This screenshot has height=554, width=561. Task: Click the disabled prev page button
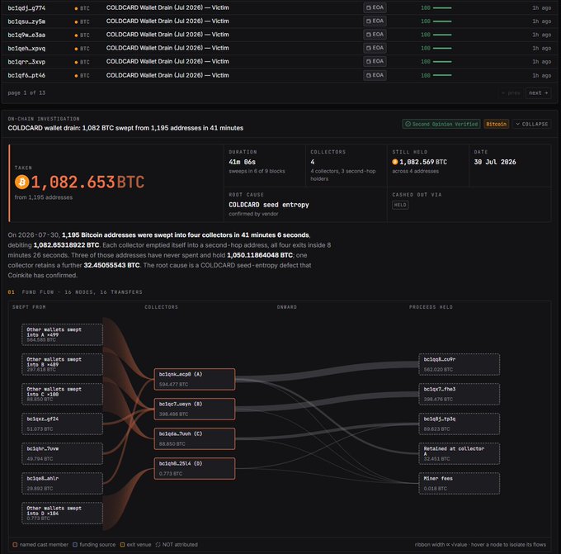click(511, 92)
